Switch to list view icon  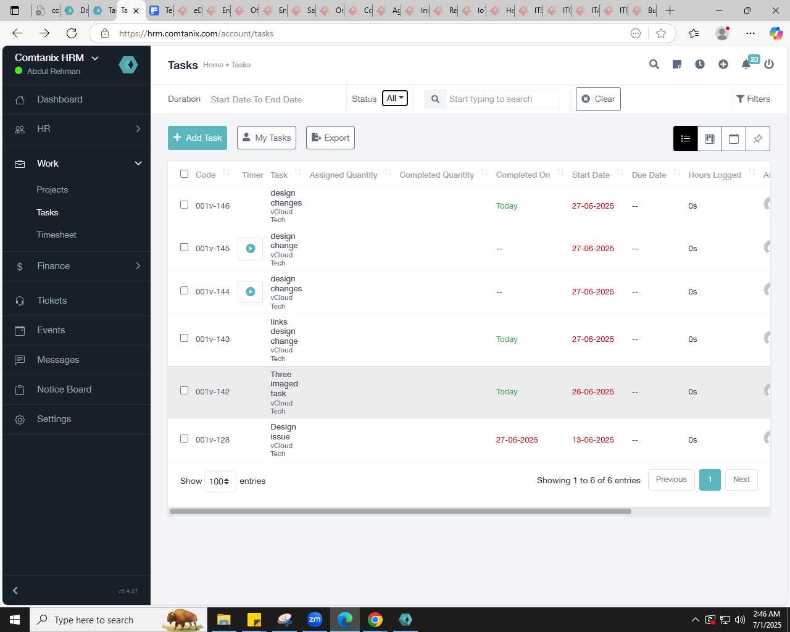(686, 139)
